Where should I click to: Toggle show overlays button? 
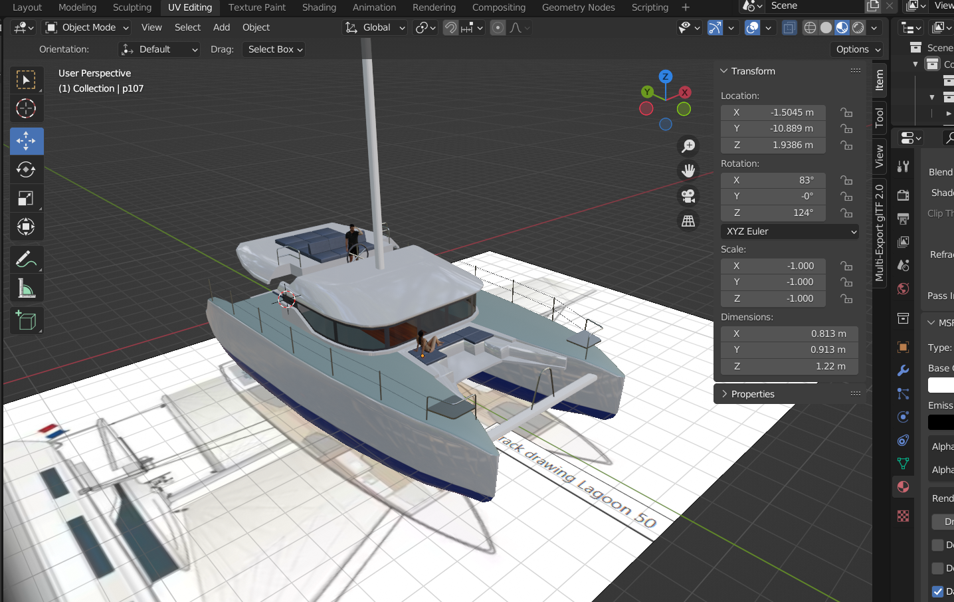click(752, 28)
